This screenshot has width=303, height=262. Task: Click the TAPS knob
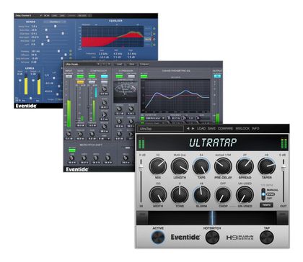coord(201,166)
